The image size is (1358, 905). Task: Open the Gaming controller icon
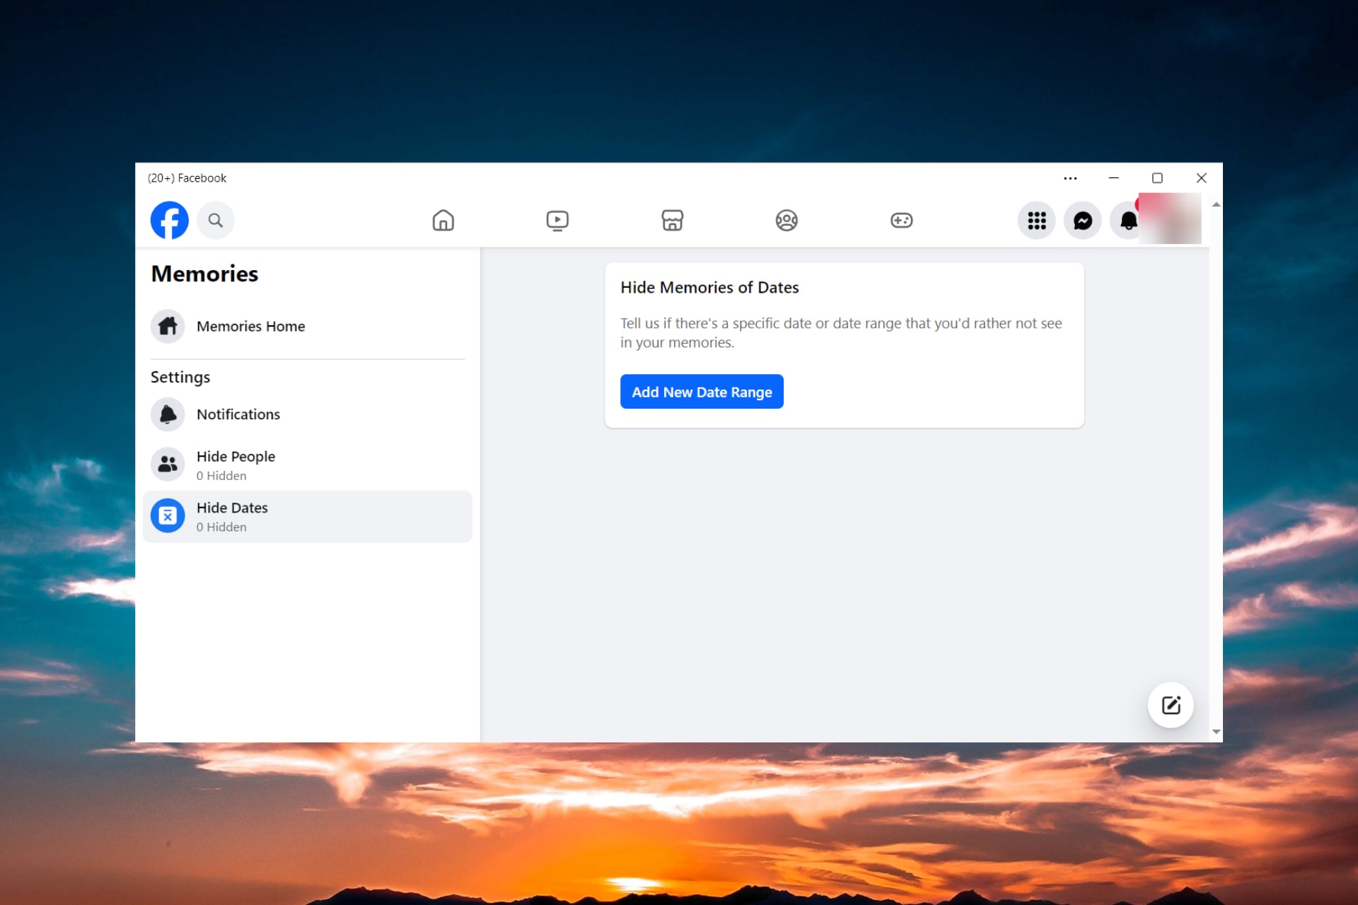[x=901, y=221]
